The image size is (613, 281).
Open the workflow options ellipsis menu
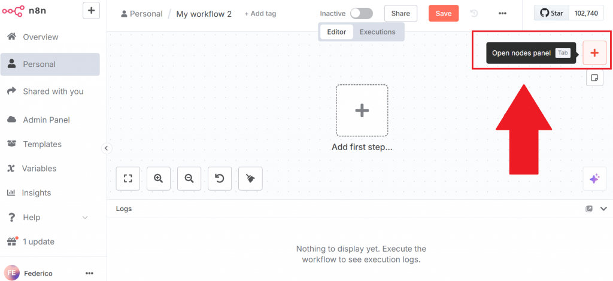tap(502, 13)
